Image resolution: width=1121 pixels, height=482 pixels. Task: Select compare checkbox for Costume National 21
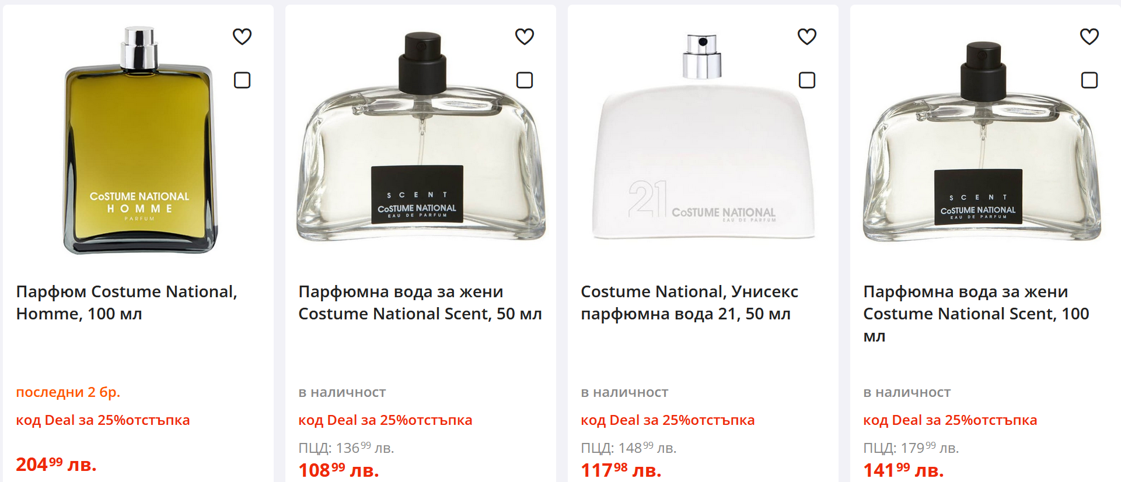tap(807, 80)
